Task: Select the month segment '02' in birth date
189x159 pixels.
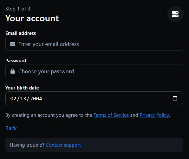Action: point(13,99)
